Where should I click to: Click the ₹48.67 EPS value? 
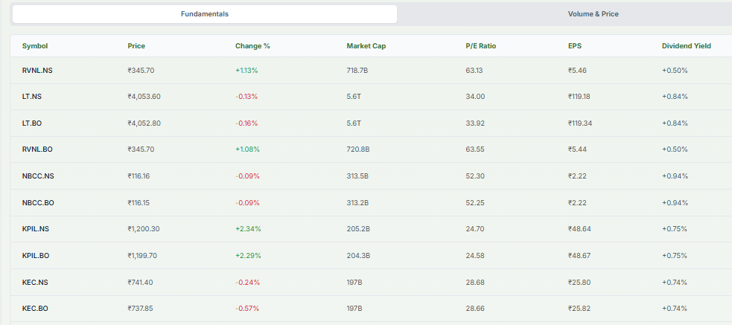coord(579,256)
